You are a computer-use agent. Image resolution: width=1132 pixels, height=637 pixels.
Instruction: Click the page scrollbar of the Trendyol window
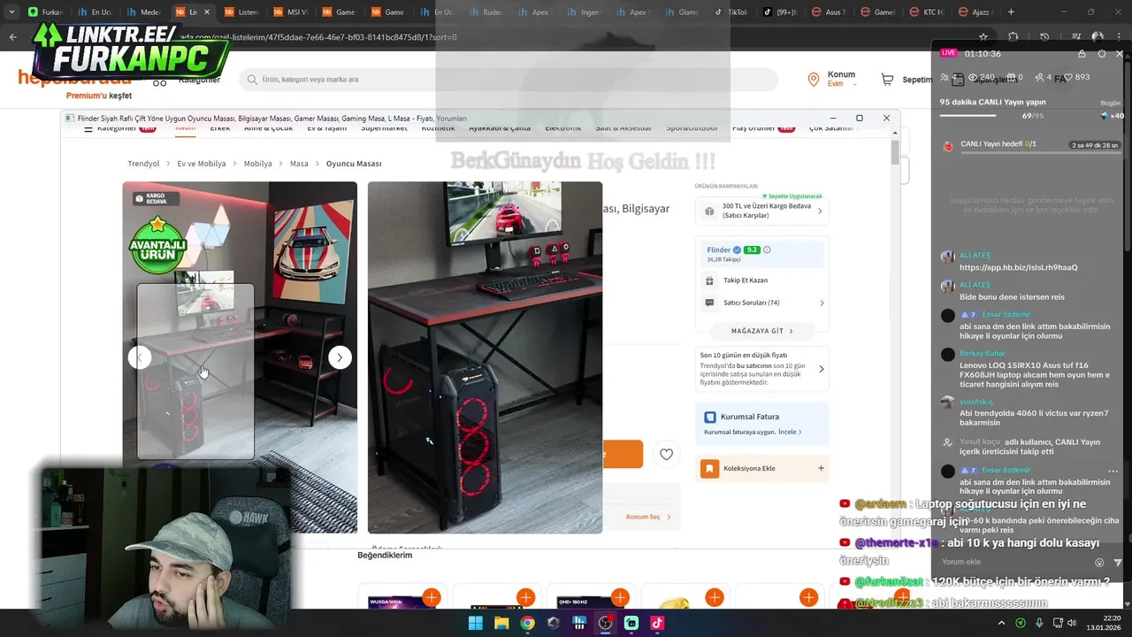894,152
